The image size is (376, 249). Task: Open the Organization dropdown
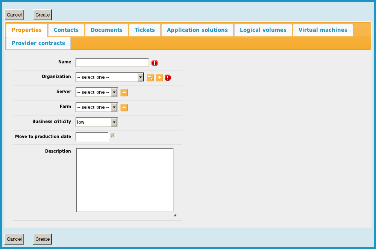click(109, 77)
